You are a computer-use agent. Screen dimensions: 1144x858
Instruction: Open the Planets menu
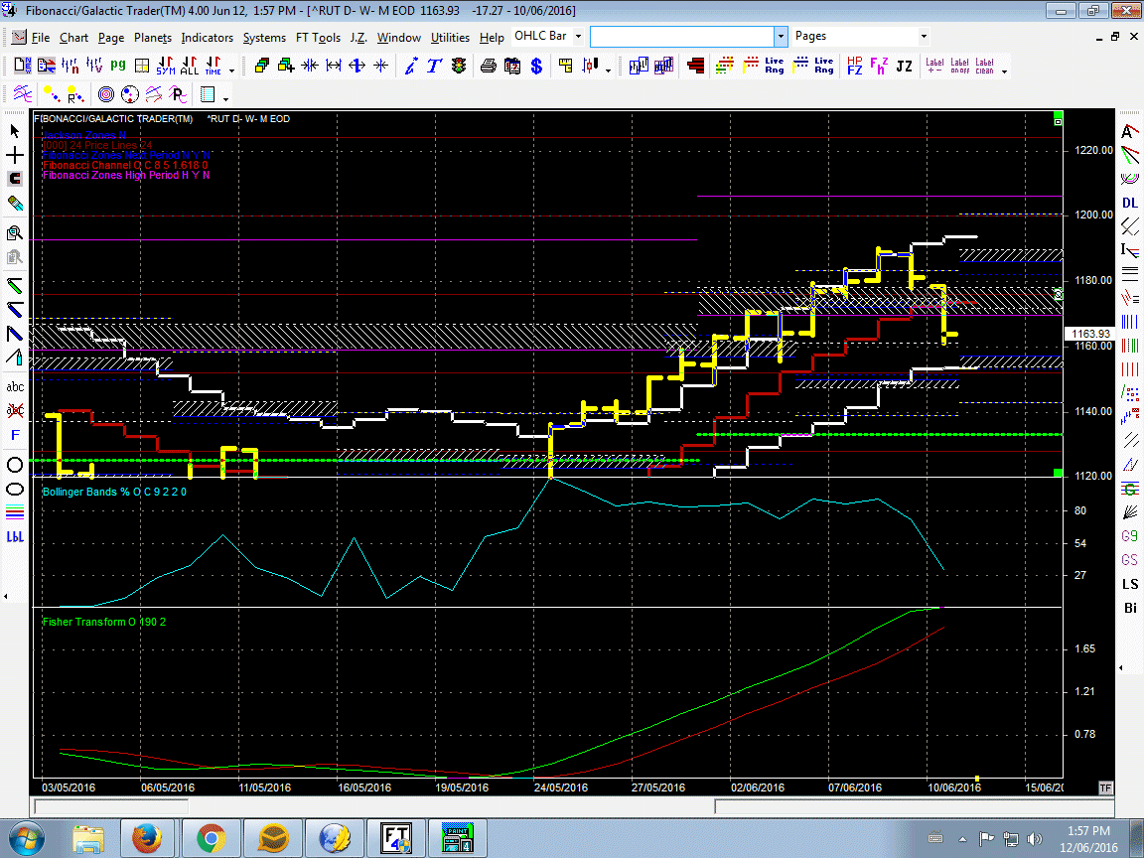click(x=153, y=37)
